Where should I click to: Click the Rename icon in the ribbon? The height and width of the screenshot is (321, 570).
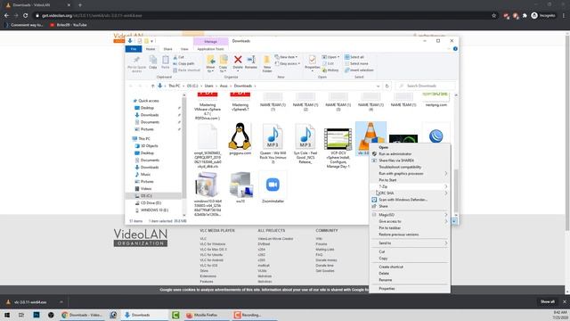(251, 60)
